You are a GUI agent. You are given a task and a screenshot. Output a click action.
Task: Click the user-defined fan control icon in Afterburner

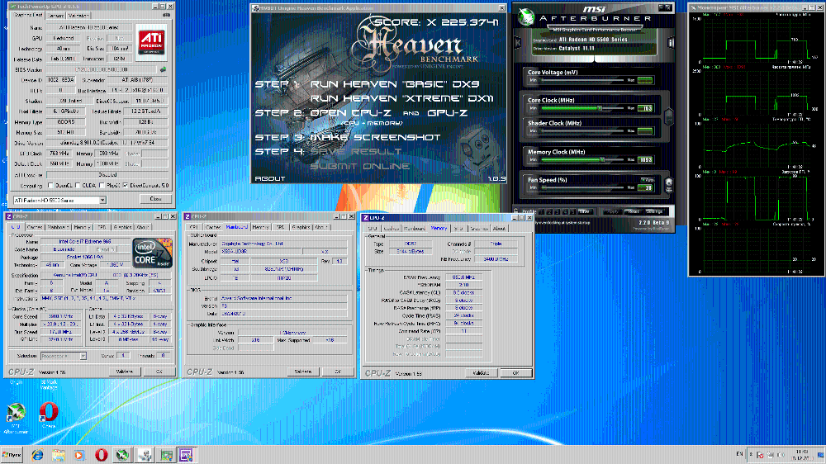click(669, 184)
